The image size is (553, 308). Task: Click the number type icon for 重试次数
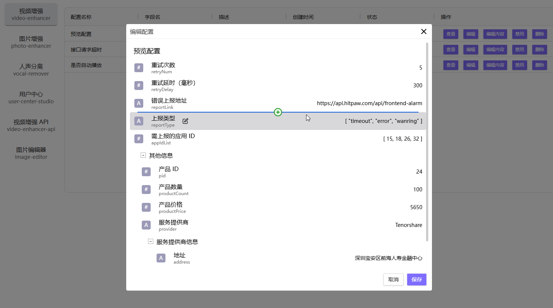139,68
